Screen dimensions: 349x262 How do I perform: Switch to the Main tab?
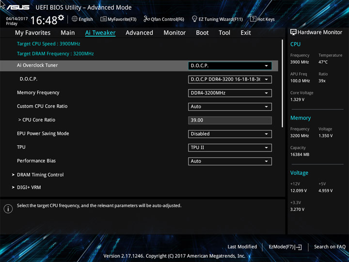68,33
